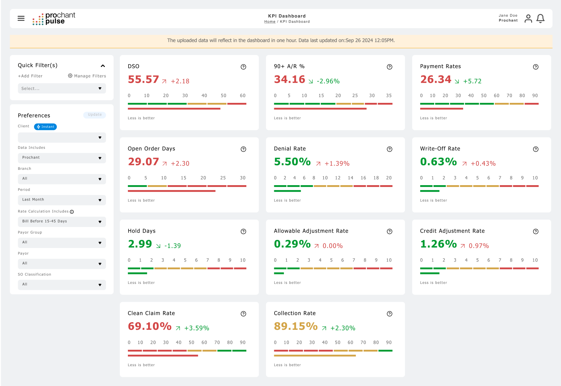Open the user profile icon
The image size is (561, 386).
528,18
